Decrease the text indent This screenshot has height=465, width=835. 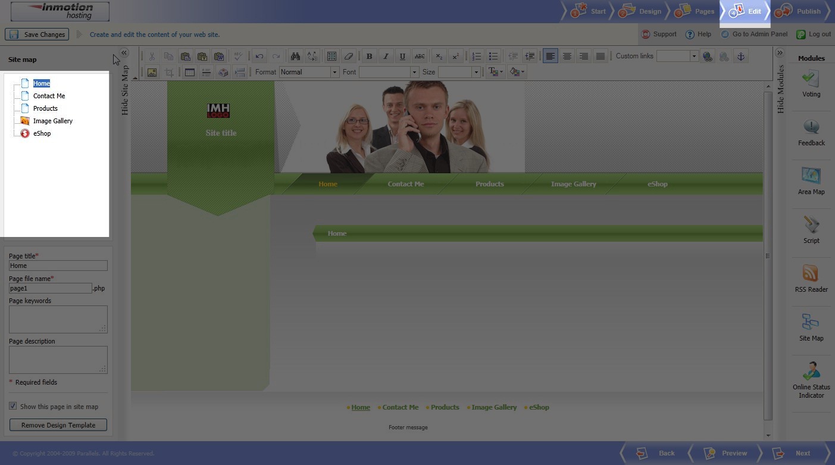(512, 56)
